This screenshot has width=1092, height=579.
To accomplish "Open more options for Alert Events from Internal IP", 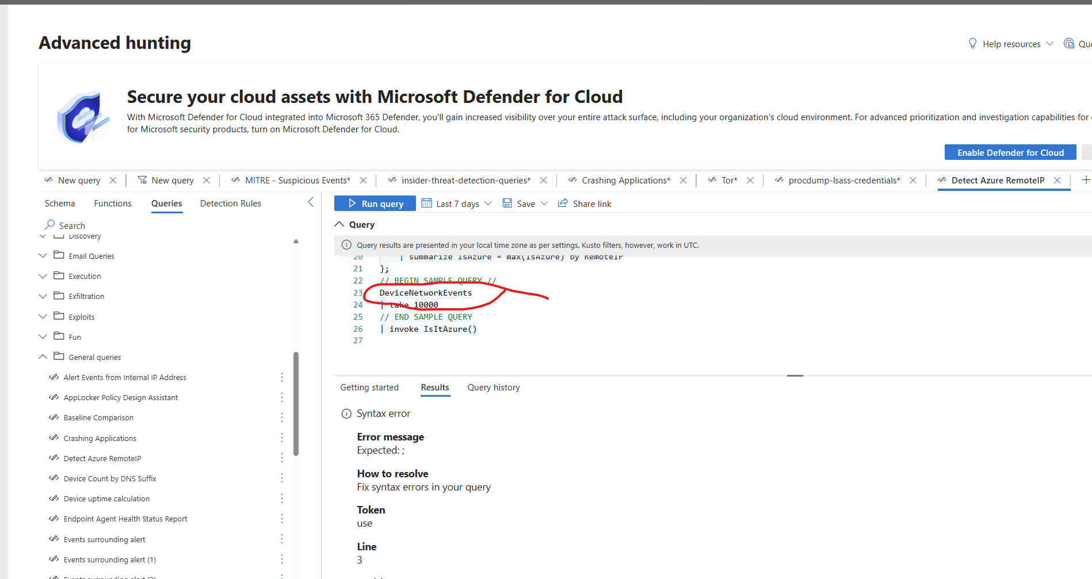I will pos(282,377).
